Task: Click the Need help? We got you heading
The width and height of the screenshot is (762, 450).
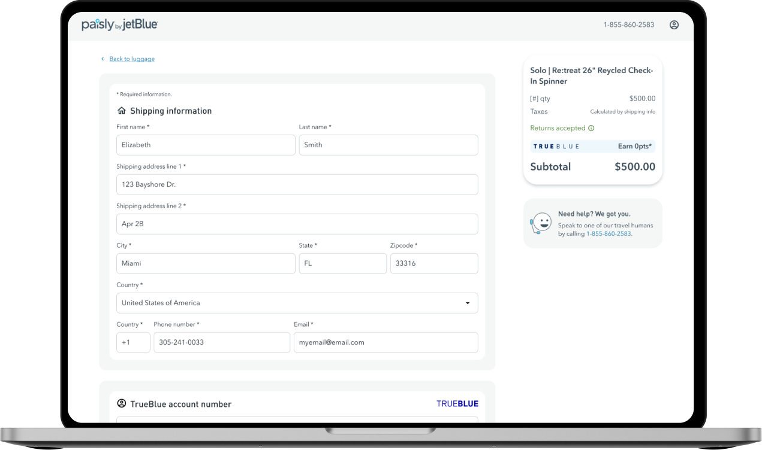Action: [x=594, y=214]
